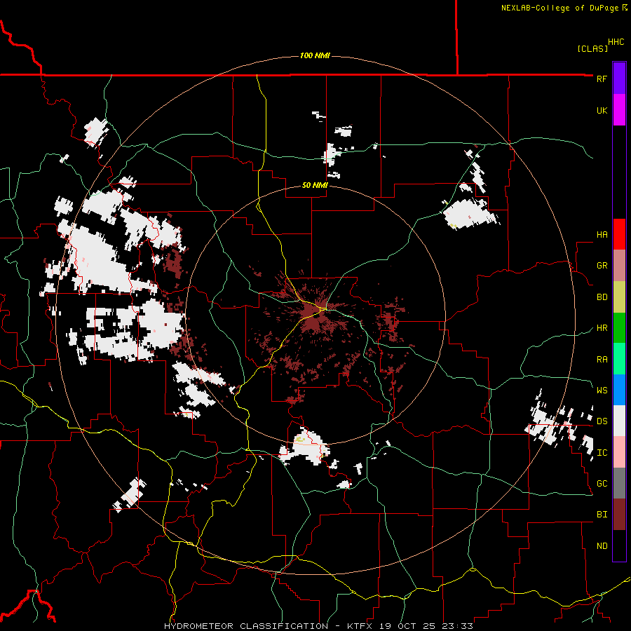Click the ND black legend swatch

click(619, 545)
